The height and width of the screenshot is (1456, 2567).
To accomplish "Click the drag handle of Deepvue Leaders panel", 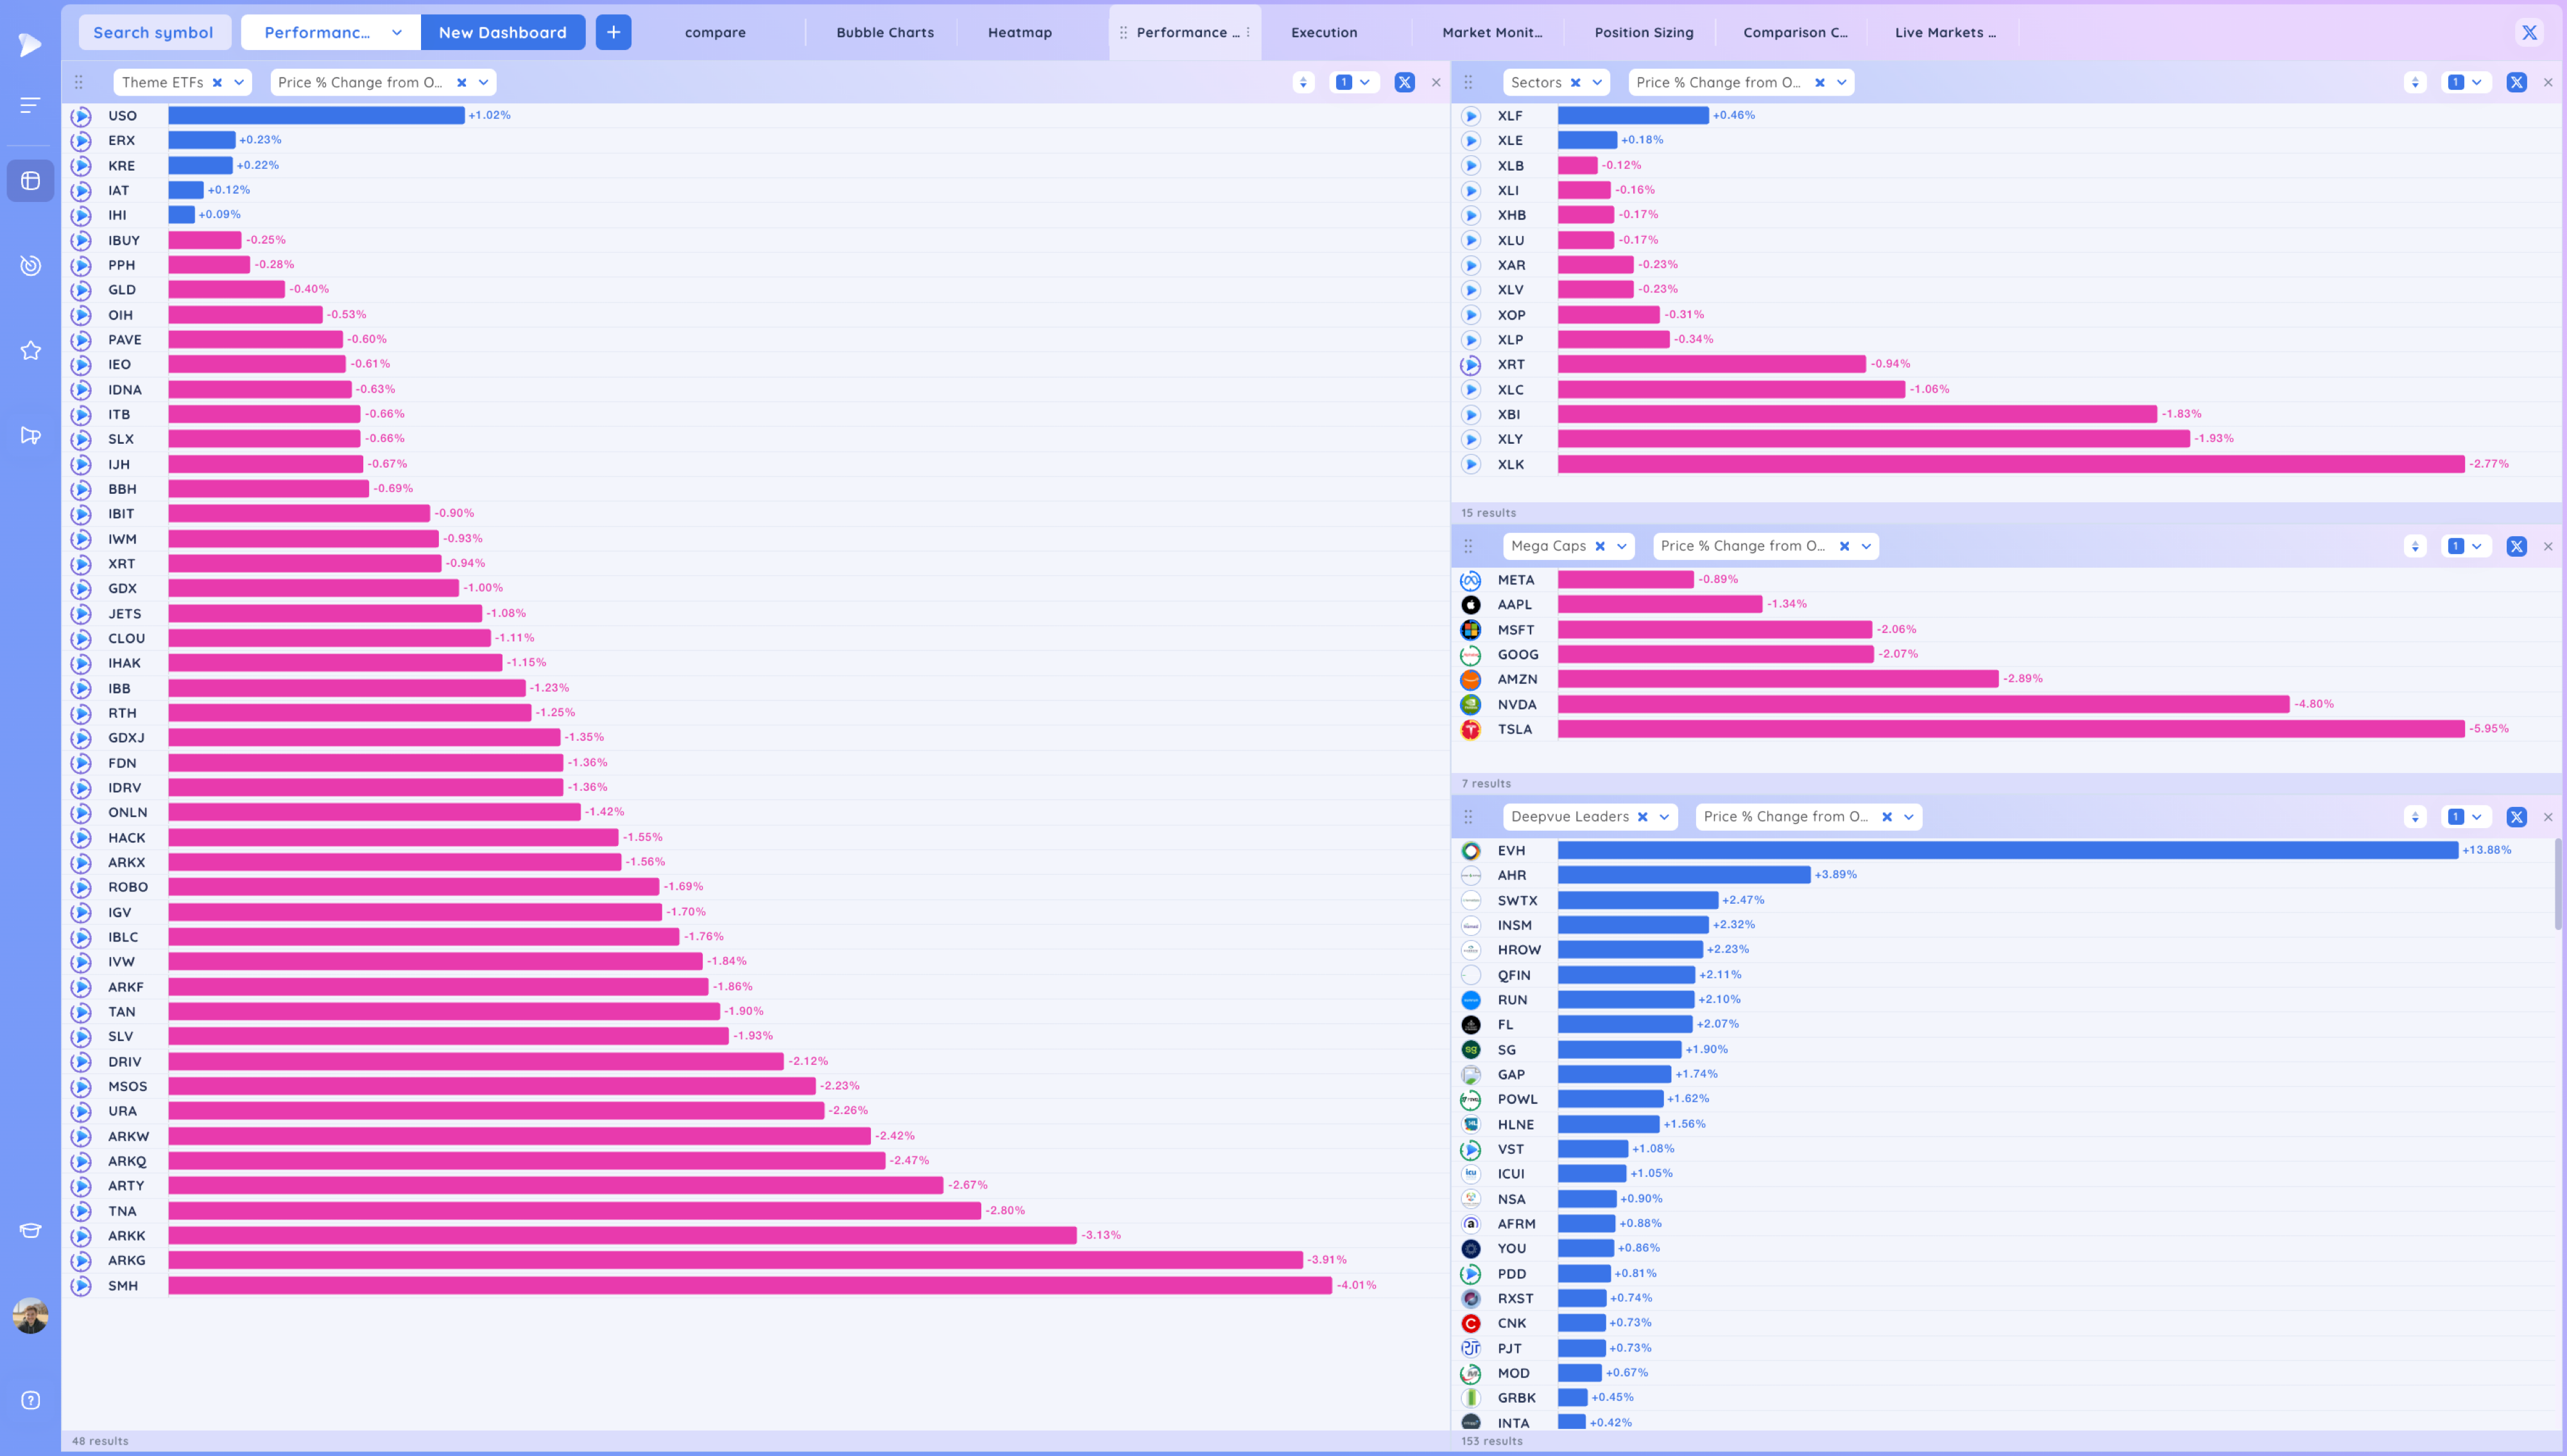I will click(1468, 817).
